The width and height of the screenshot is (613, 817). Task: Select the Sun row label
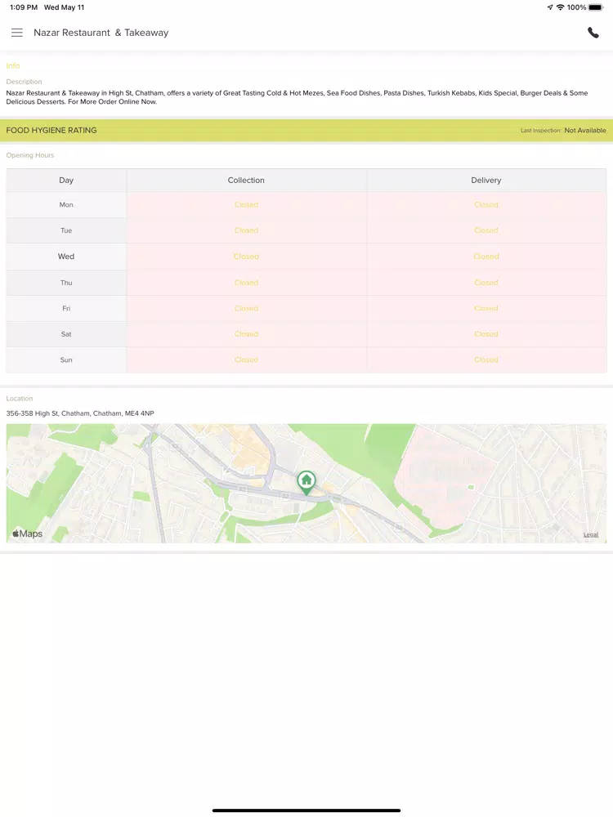(66, 360)
